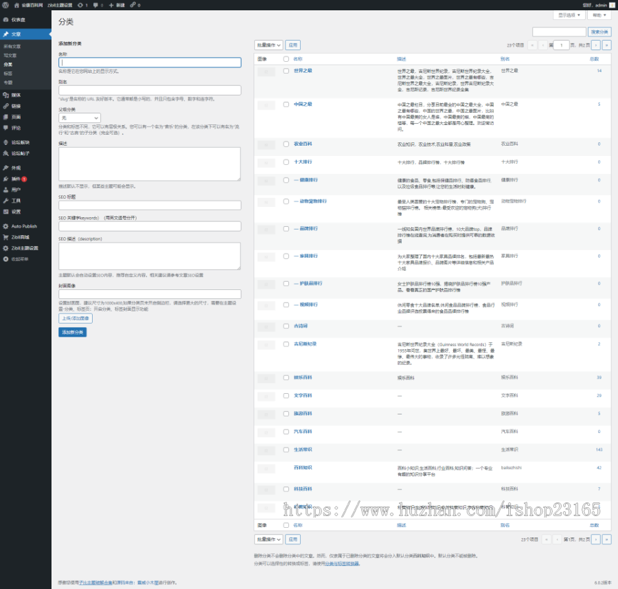
Task: Click the 上传/添加图像 upload button
Action: 75,318
